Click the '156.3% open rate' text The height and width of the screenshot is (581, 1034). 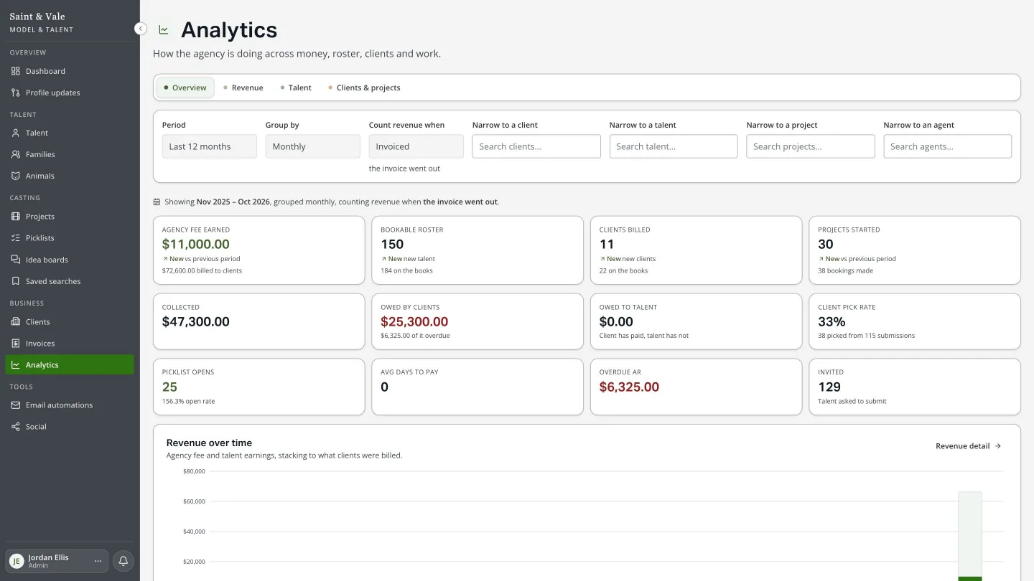pos(188,401)
